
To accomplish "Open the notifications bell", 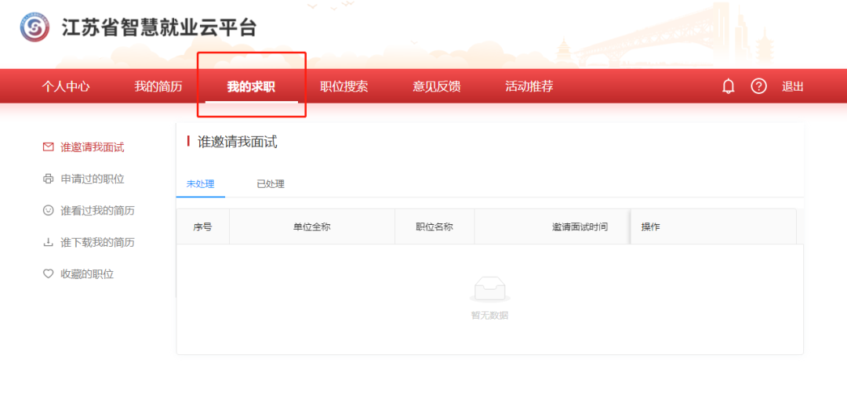I will coord(728,86).
